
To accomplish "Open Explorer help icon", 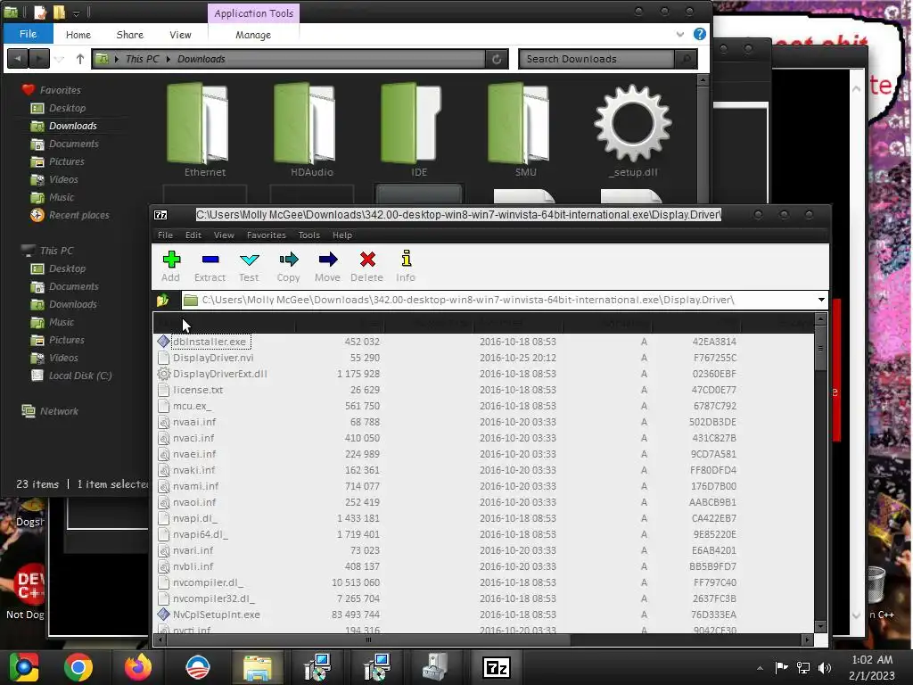I will click(700, 34).
